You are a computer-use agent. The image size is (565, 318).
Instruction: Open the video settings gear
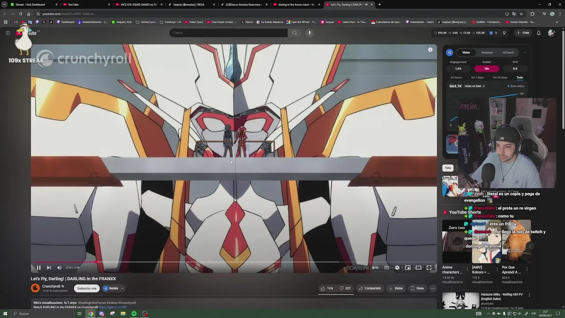click(397, 268)
